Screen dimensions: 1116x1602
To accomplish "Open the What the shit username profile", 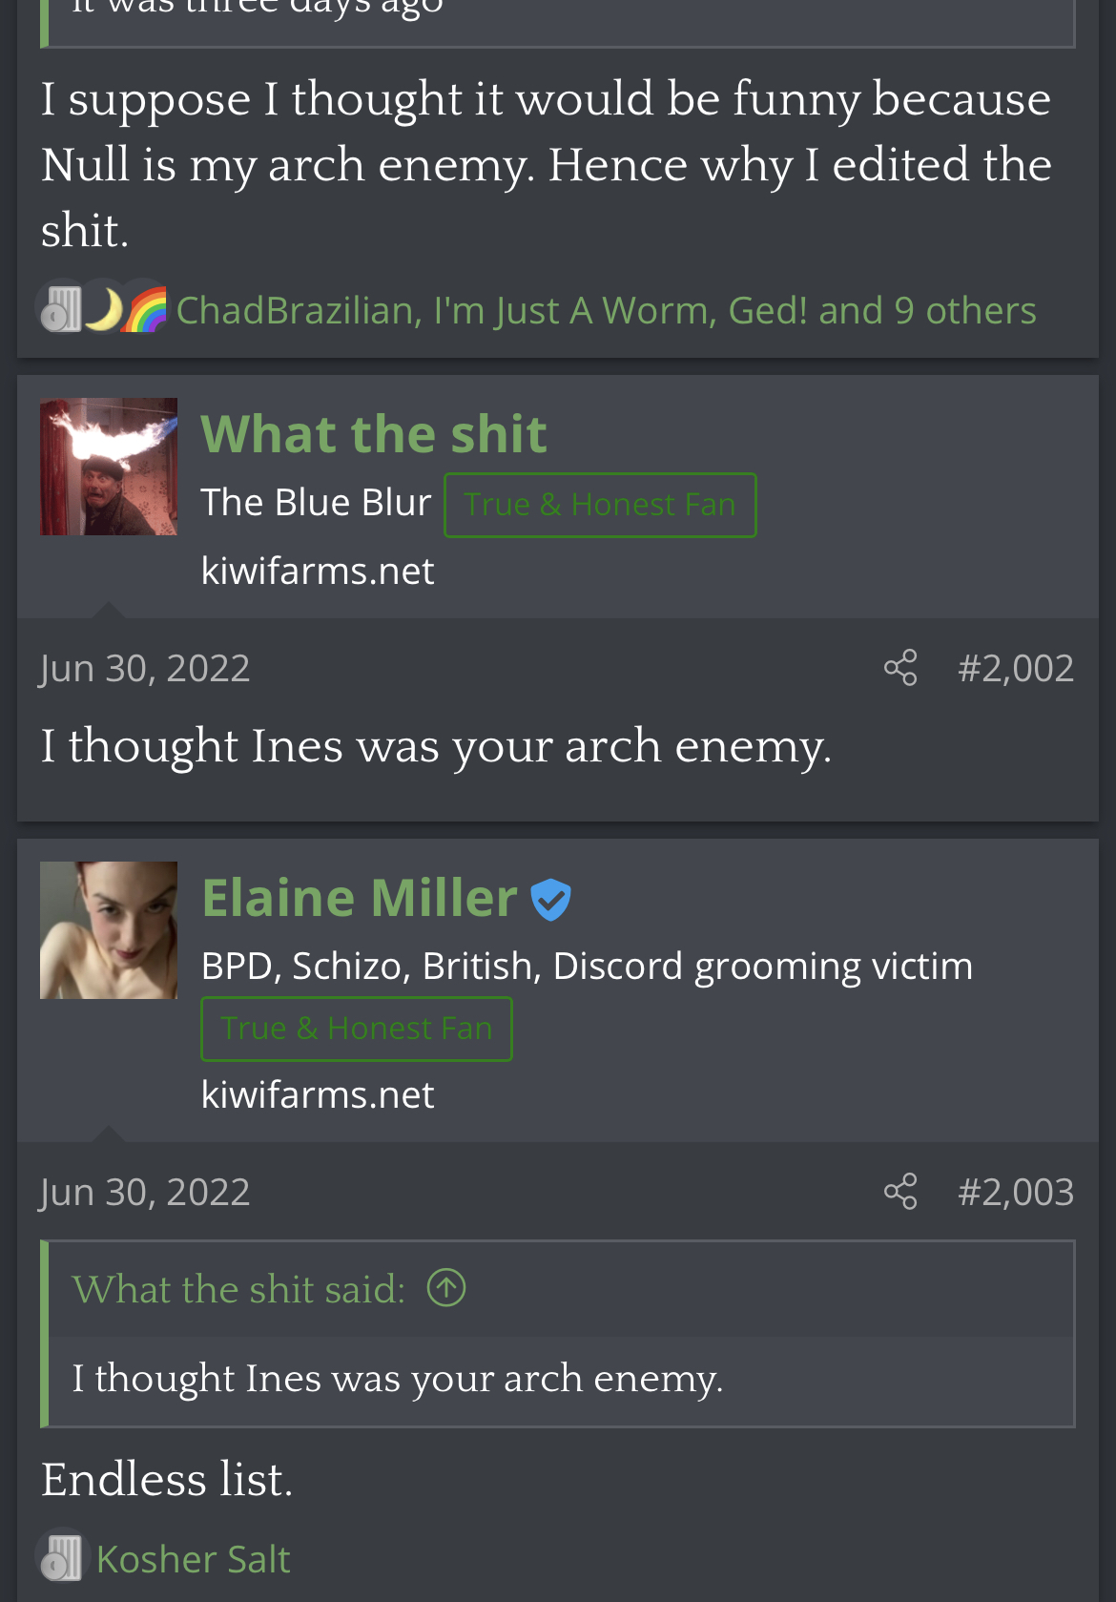I will coord(374,434).
